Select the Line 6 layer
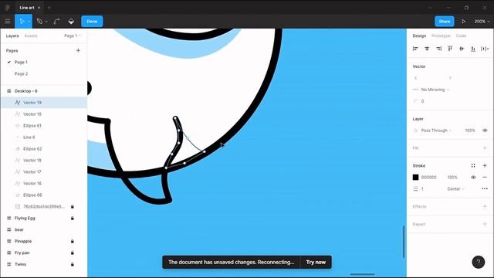 click(43, 137)
